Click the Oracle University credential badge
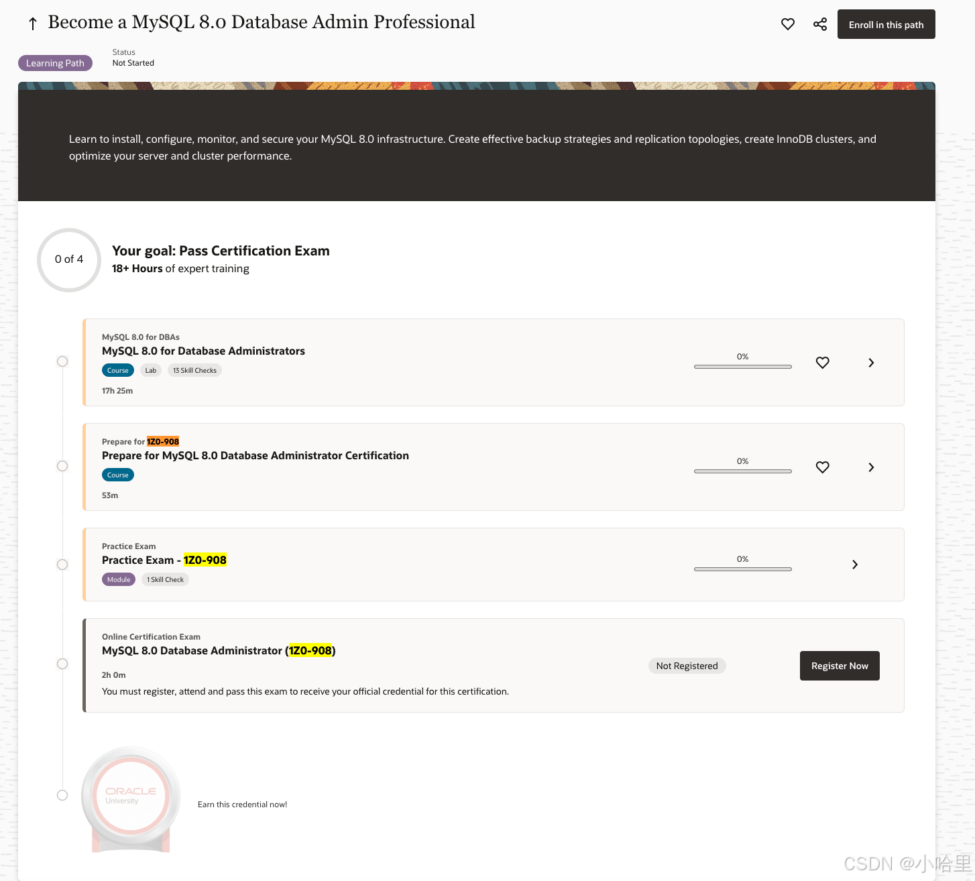 coord(131,799)
